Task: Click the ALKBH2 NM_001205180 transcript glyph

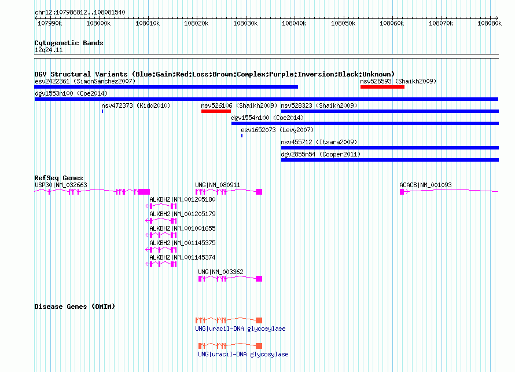Action: pos(161,206)
